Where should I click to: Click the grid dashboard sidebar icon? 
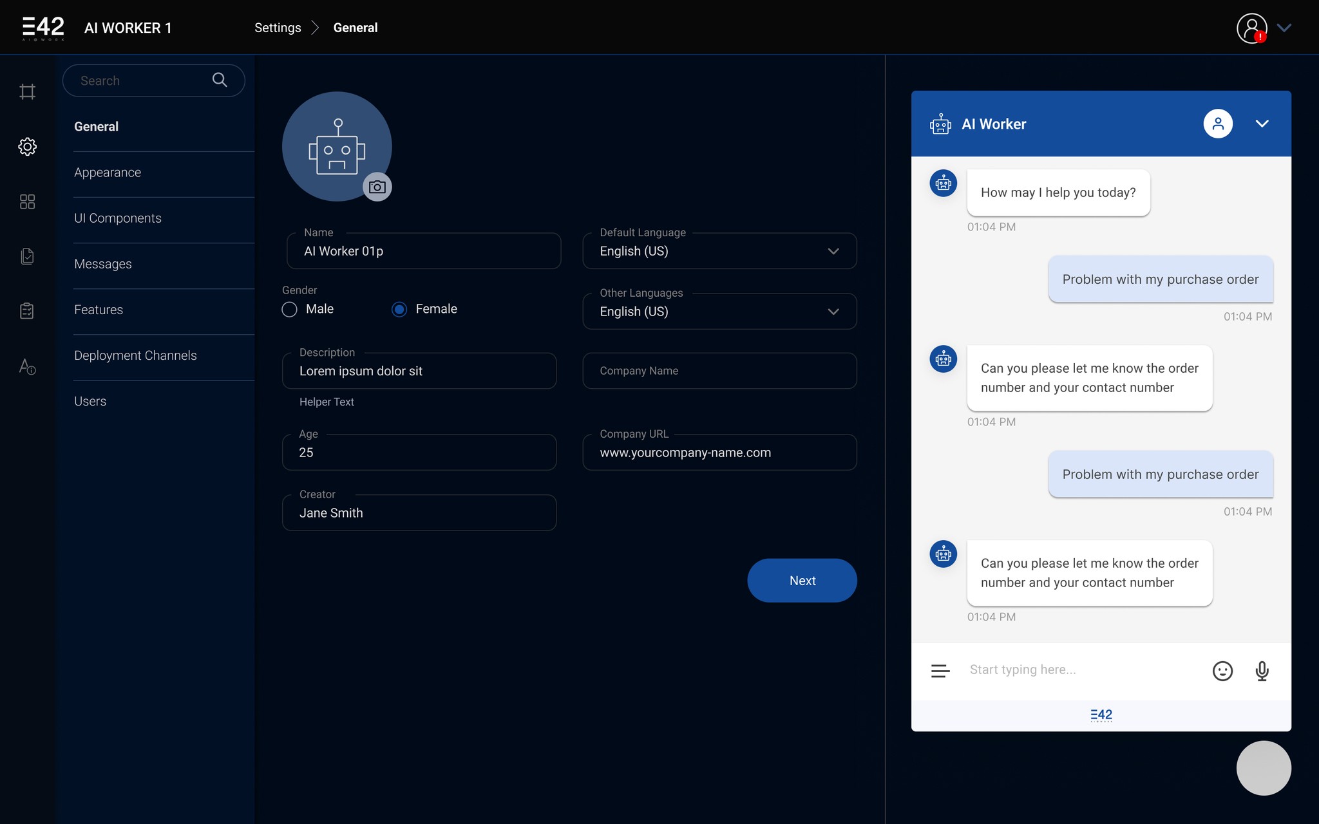[x=27, y=201]
